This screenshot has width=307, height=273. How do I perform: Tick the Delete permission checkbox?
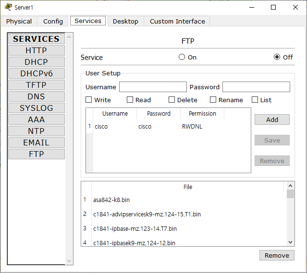(x=172, y=100)
